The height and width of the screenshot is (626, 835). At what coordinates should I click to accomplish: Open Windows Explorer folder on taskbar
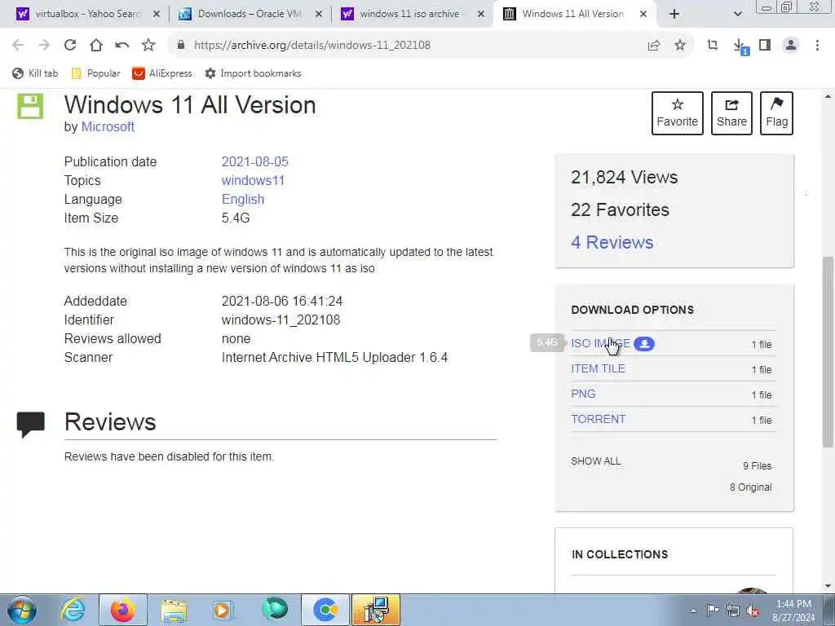tap(174, 610)
